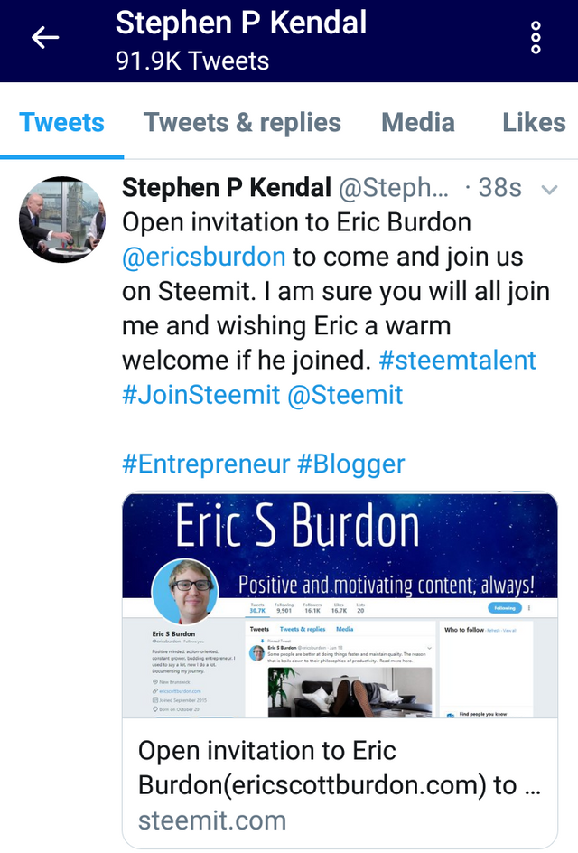Open the @Steemit mention
The width and height of the screenshot is (578, 853).
[345, 395]
